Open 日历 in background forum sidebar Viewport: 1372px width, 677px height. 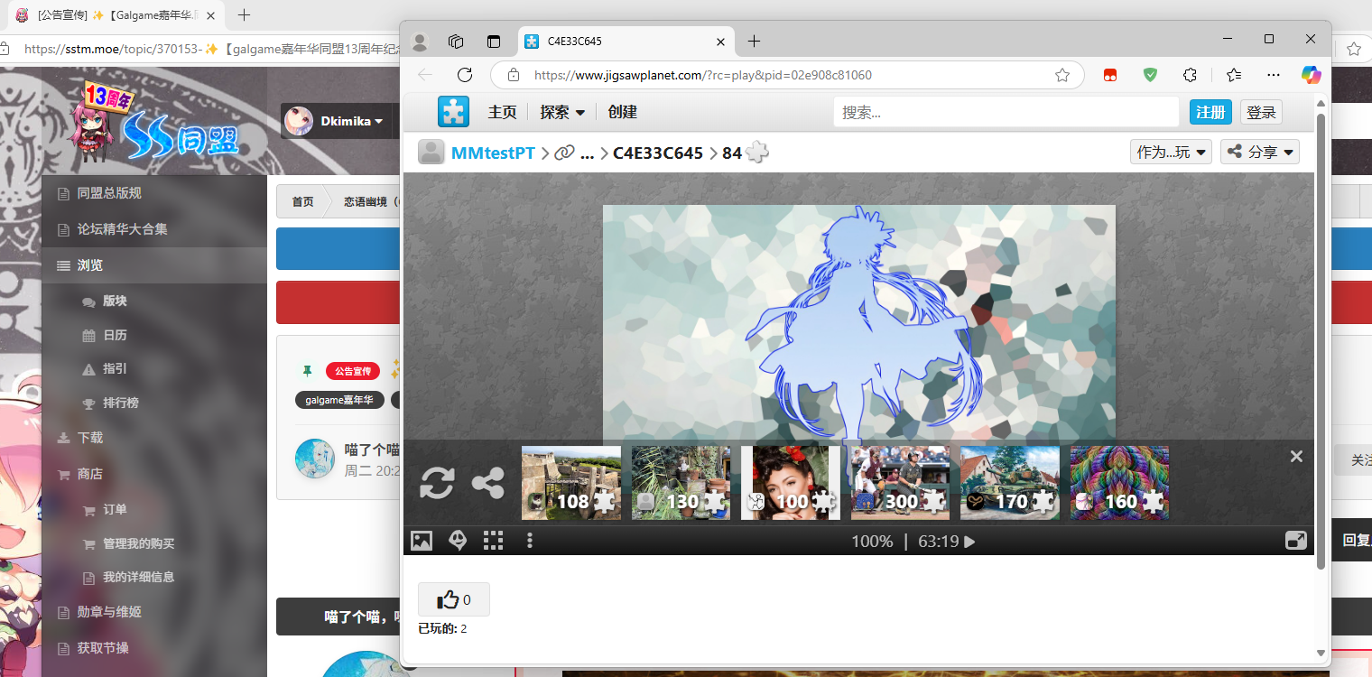point(115,335)
